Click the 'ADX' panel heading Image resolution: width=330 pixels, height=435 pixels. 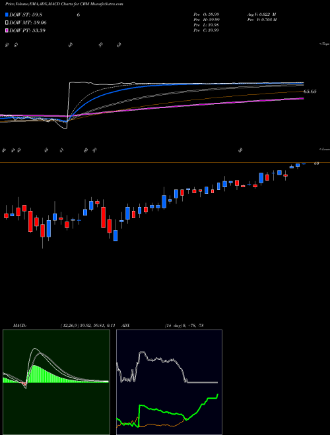(x=126, y=326)
